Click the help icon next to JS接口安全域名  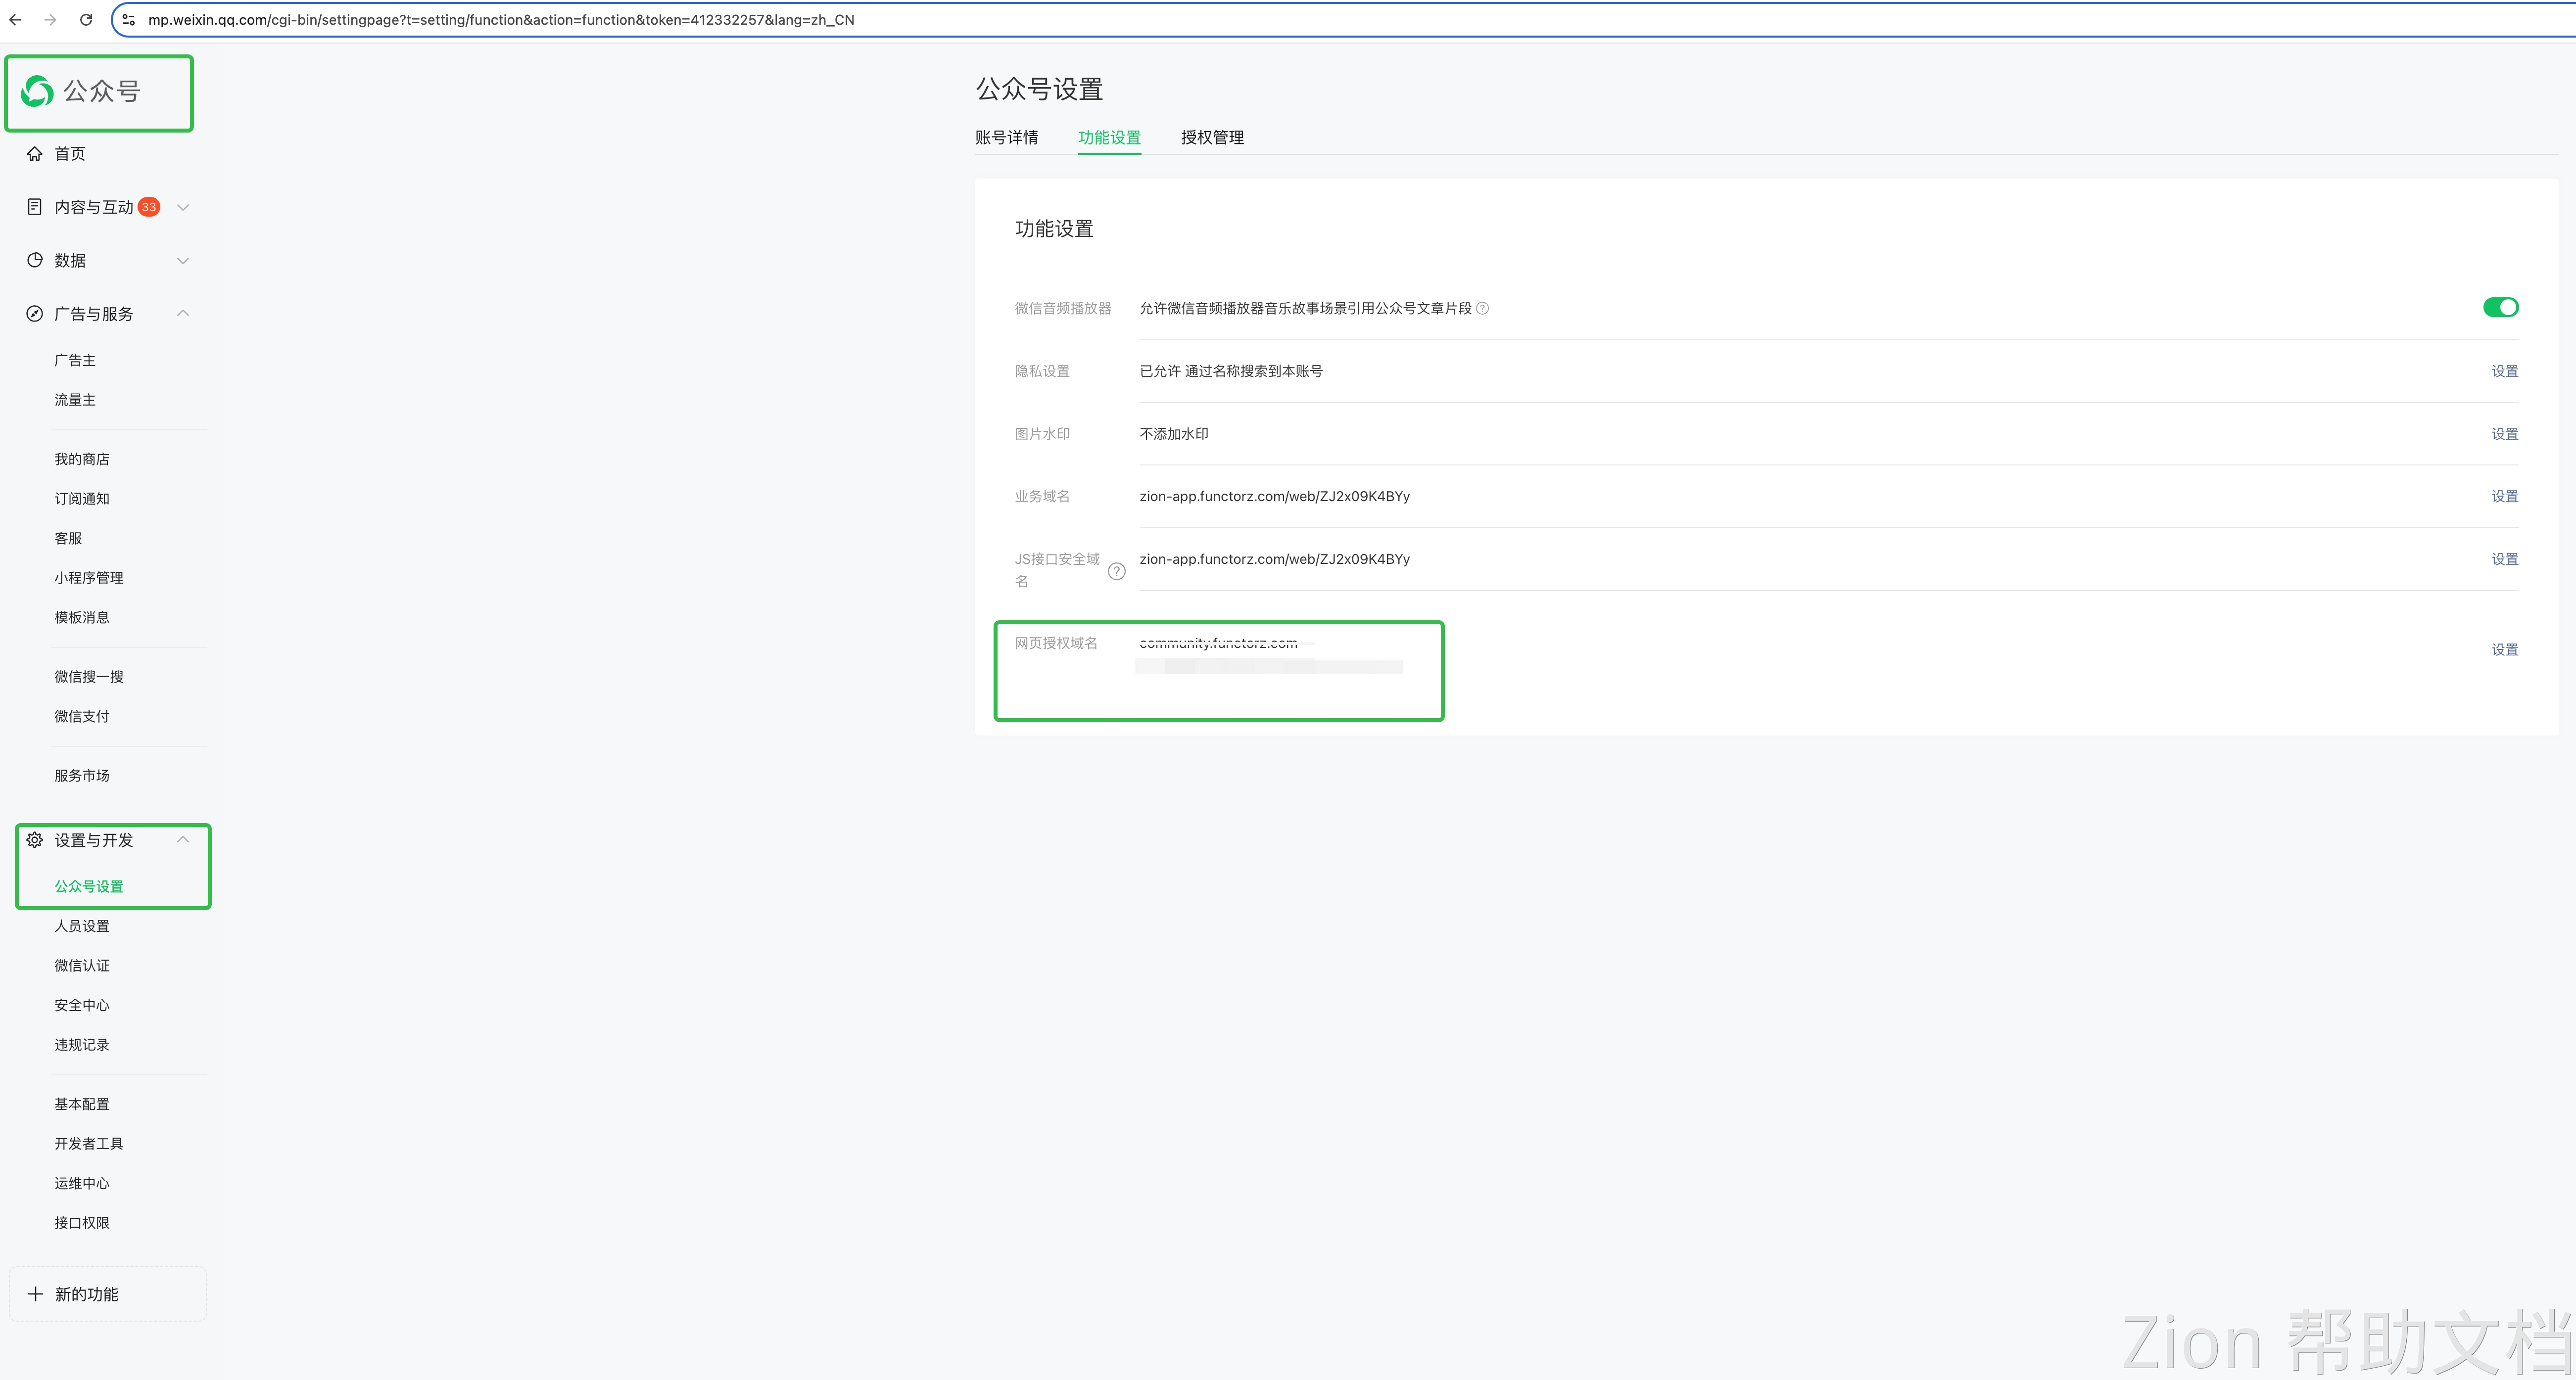[1117, 572]
